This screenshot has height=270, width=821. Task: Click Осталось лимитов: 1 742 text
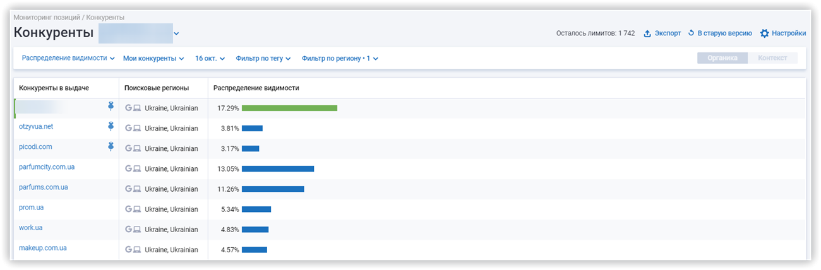coord(596,33)
